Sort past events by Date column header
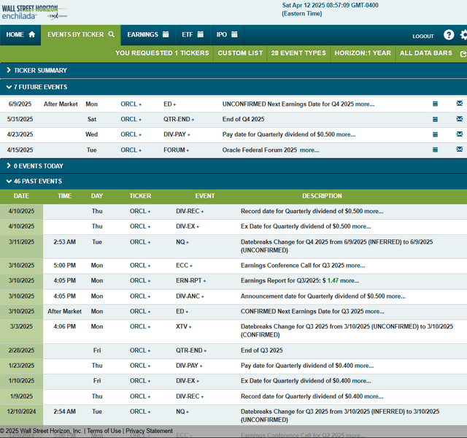Screen dimensions: 467x438 21,196
